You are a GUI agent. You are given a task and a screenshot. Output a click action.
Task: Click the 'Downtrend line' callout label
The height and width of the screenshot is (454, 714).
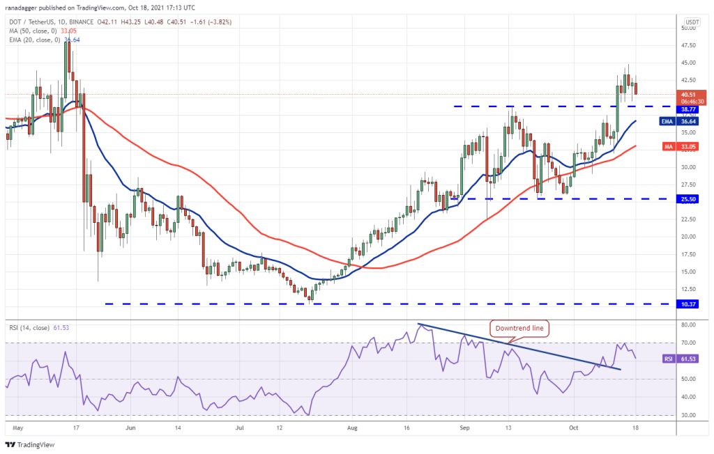click(x=519, y=328)
